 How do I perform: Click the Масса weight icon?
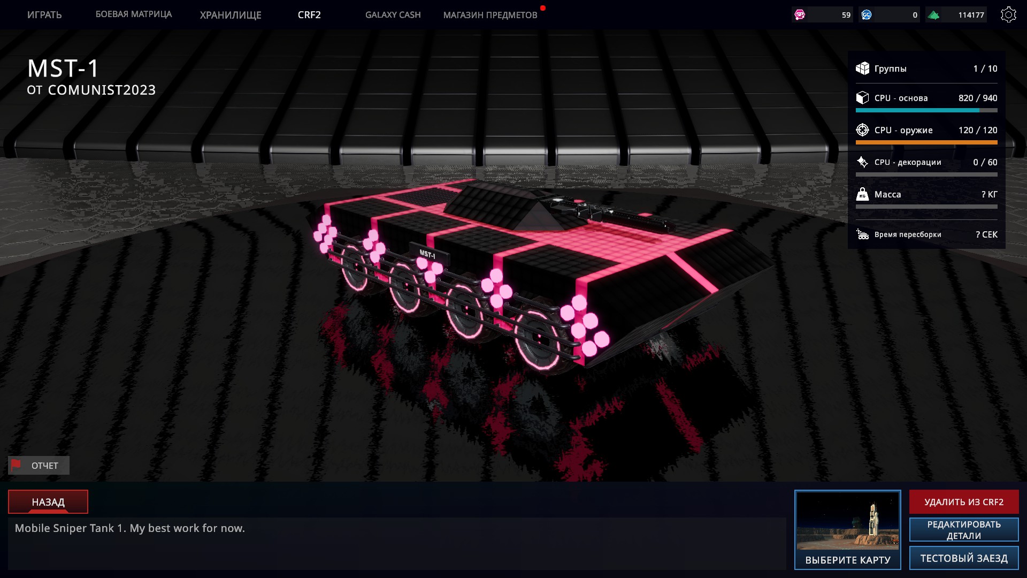(x=862, y=194)
